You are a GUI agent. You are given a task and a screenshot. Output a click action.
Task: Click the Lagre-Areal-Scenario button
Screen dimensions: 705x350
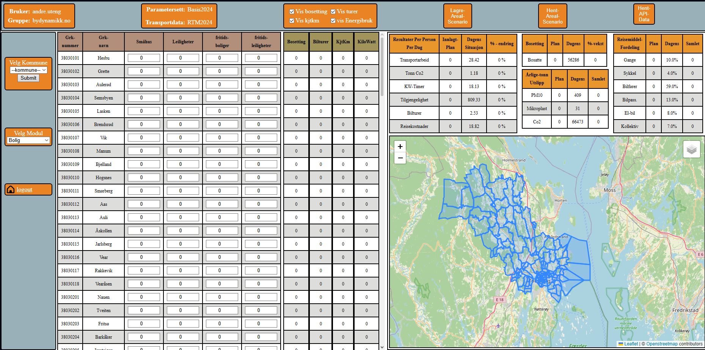click(457, 16)
